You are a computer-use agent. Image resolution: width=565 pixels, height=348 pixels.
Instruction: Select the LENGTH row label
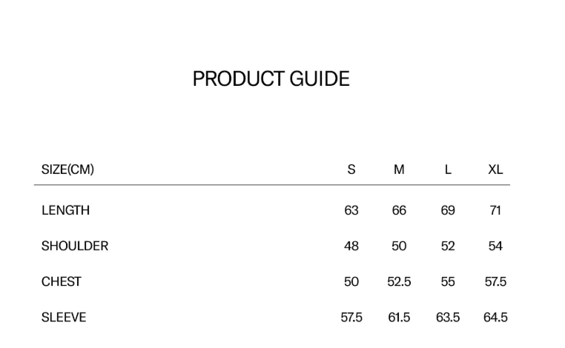(x=65, y=210)
